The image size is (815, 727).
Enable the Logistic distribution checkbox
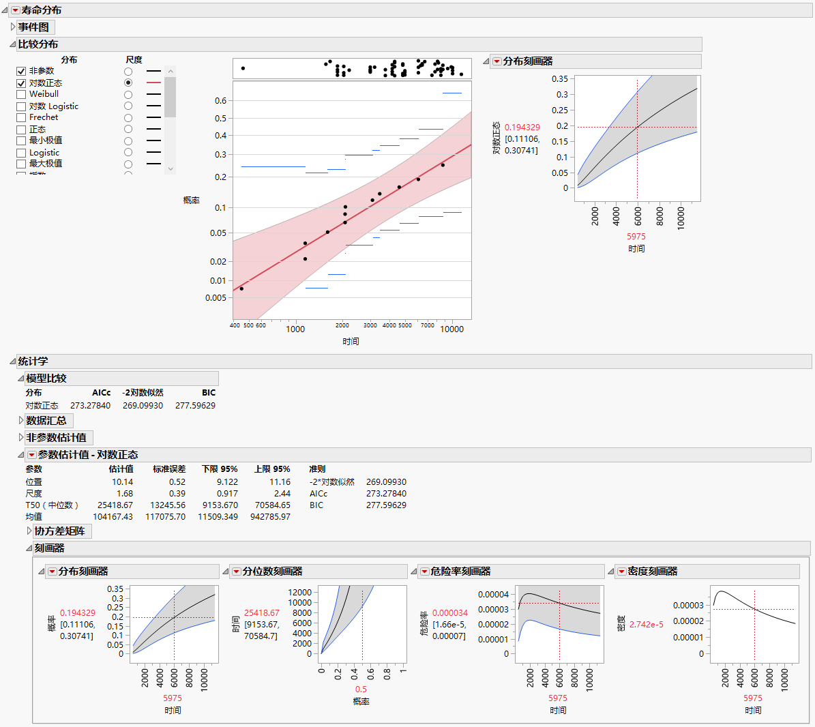[x=21, y=153]
